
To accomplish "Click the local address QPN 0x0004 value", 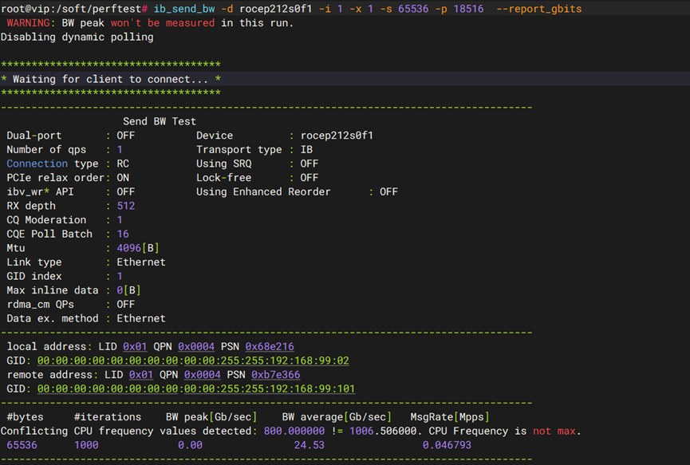I will tap(196, 346).
